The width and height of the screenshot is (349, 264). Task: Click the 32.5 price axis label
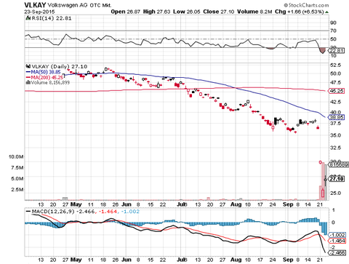[x=335, y=148]
